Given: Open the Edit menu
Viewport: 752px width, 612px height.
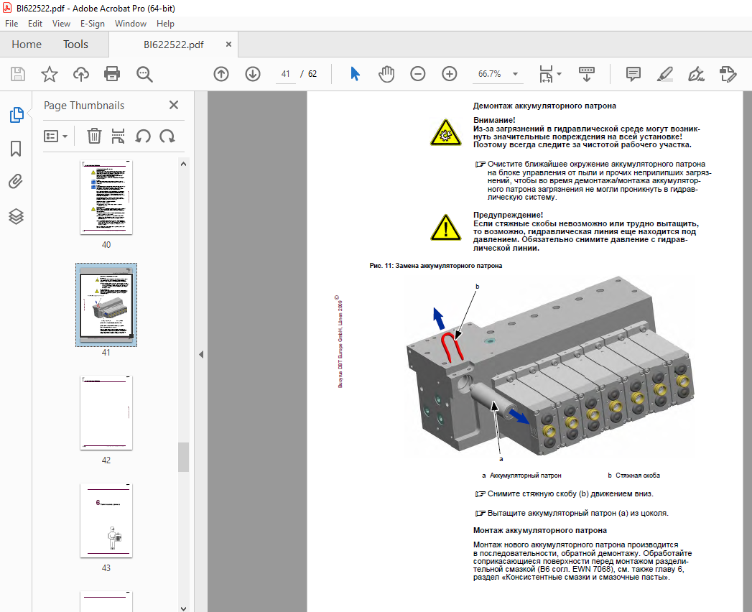Looking at the screenshot, I should (35, 24).
